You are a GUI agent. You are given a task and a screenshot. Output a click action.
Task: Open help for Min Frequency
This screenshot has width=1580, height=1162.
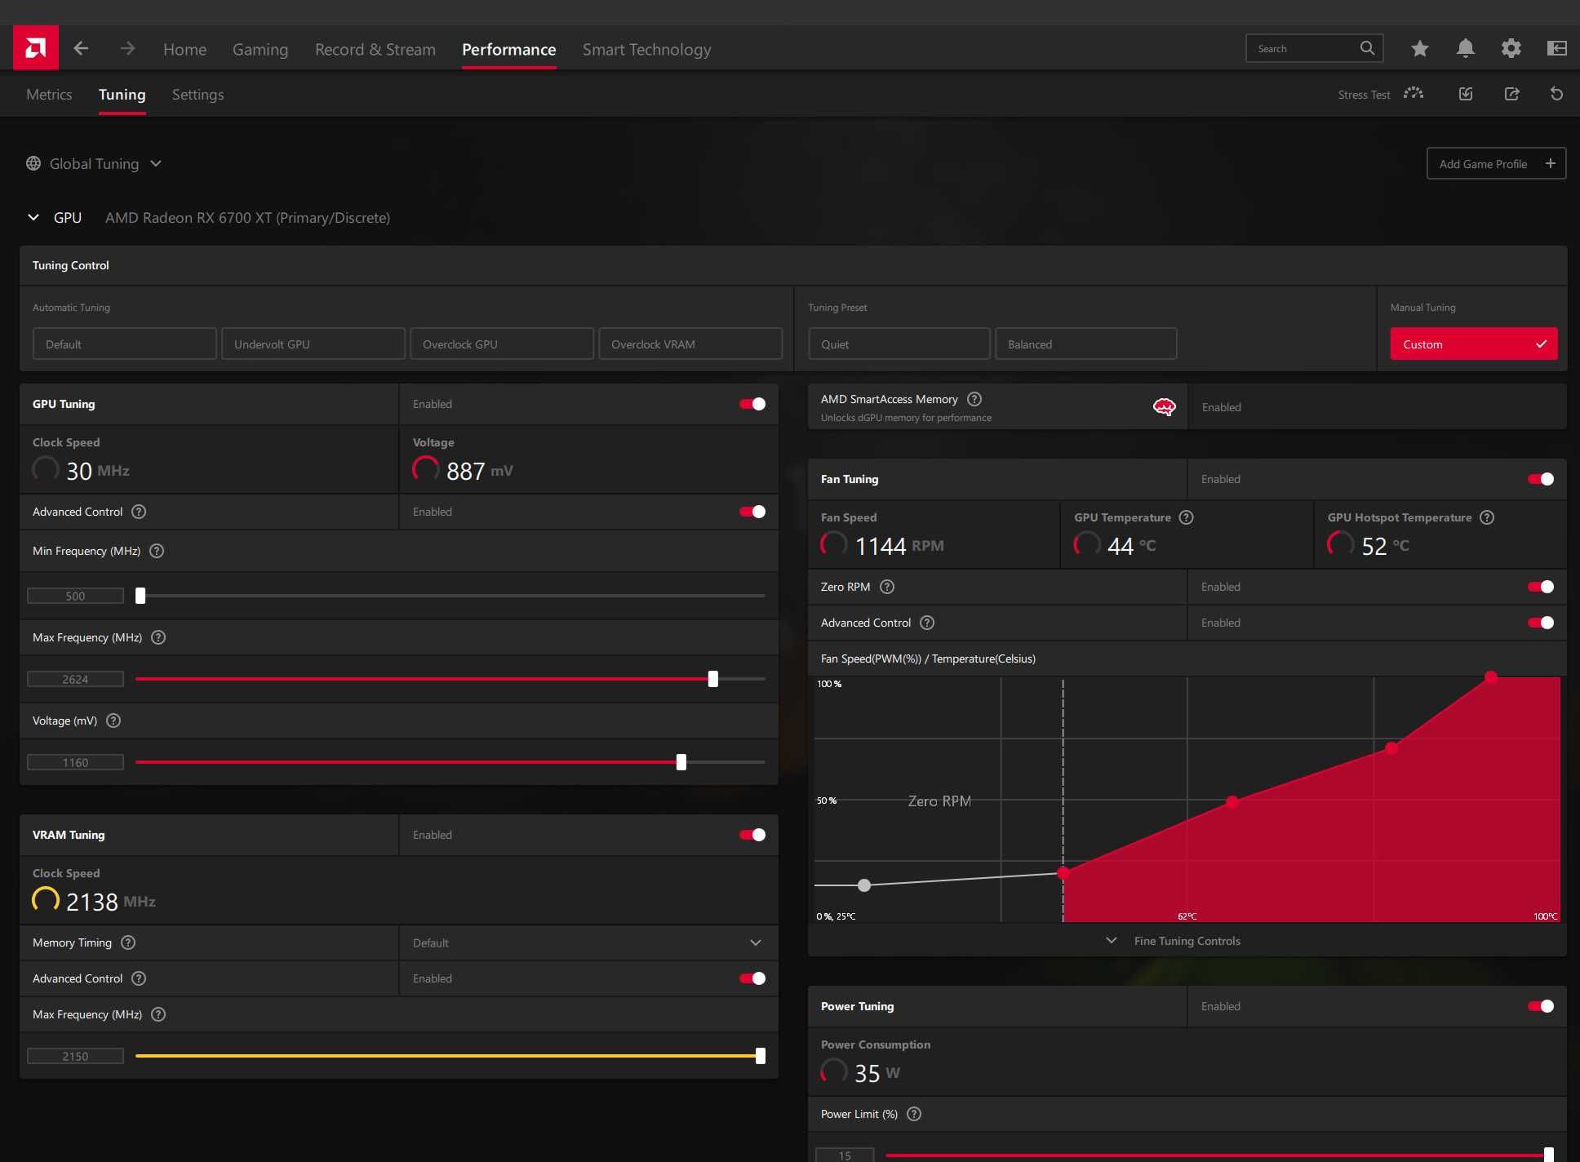(157, 551)
